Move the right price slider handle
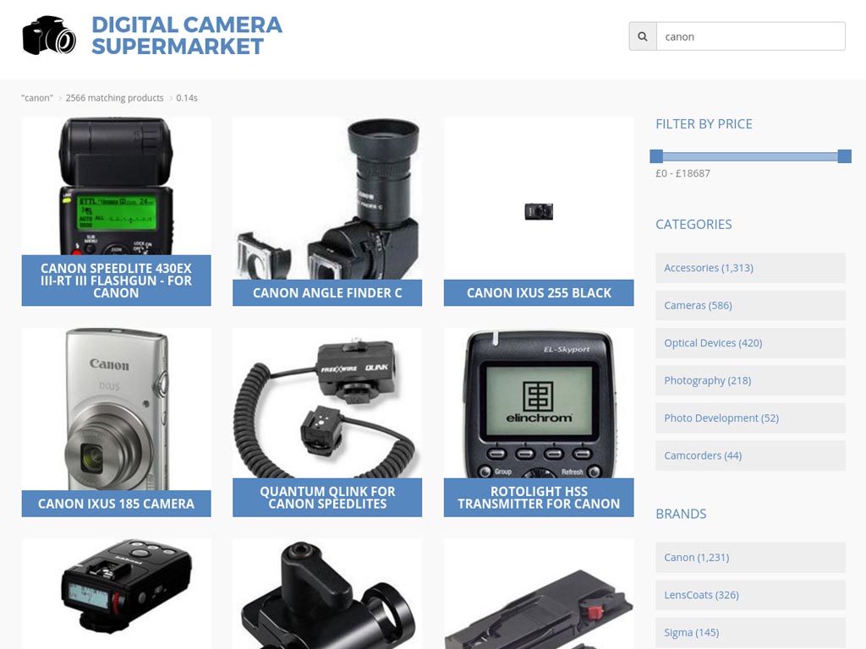This screenshot has width=866, height=649. click(x=844, y=156)
